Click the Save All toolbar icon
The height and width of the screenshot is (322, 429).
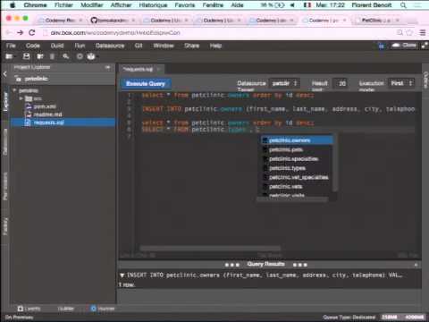(40, 56)
